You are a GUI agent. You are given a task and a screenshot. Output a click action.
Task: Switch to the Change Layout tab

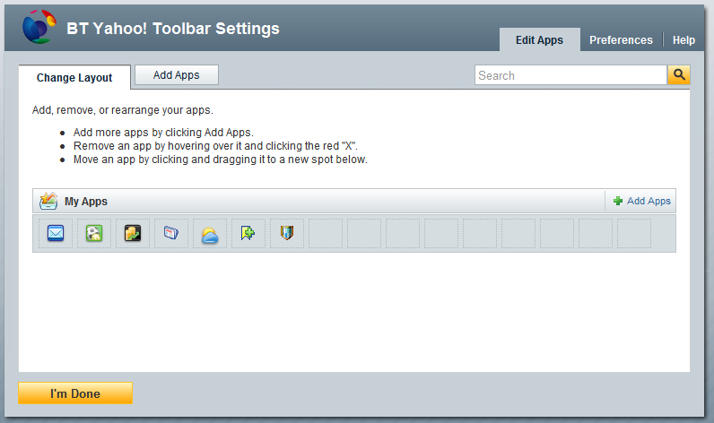pos(74,77)
